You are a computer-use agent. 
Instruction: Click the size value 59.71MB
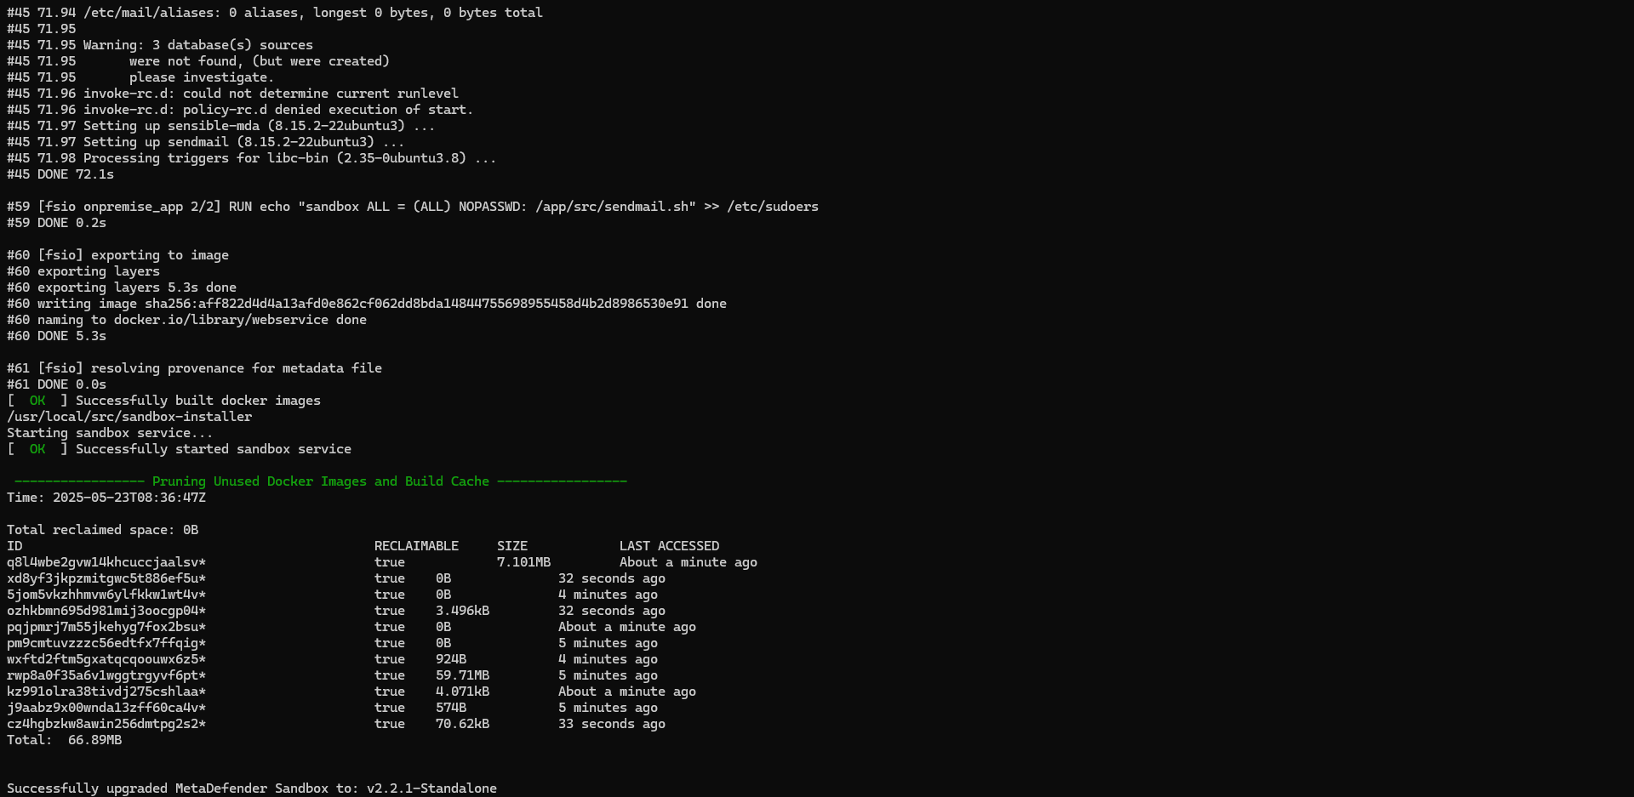[x=462, y=675]
